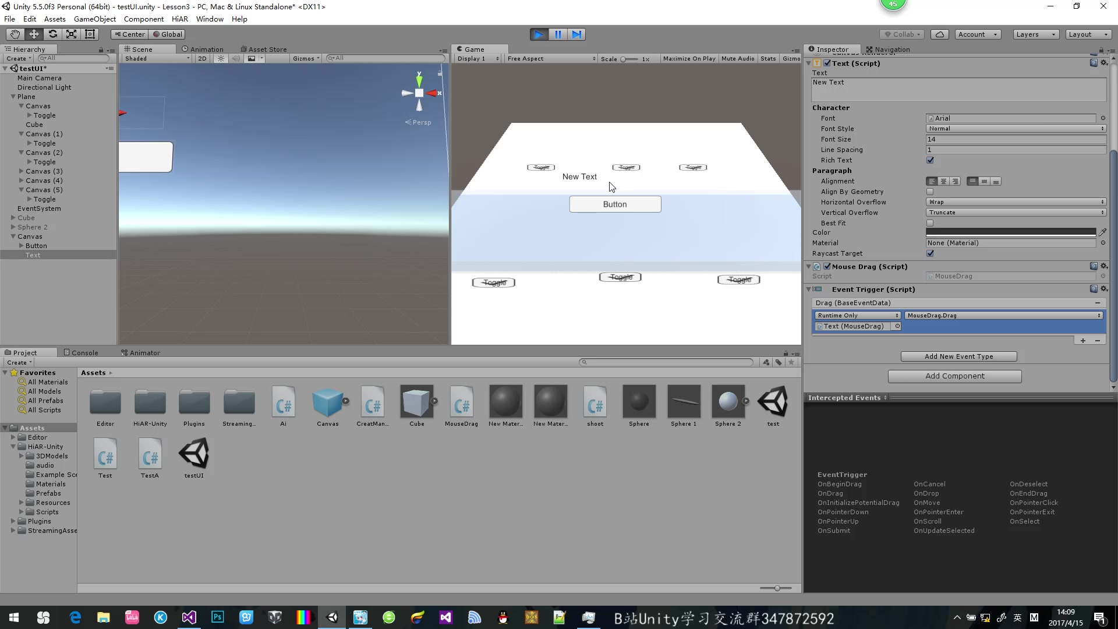This screenshot has height=629, width=1118.
Task: Open Visual Studio from the taskbar
Action: tap(189, 617)
